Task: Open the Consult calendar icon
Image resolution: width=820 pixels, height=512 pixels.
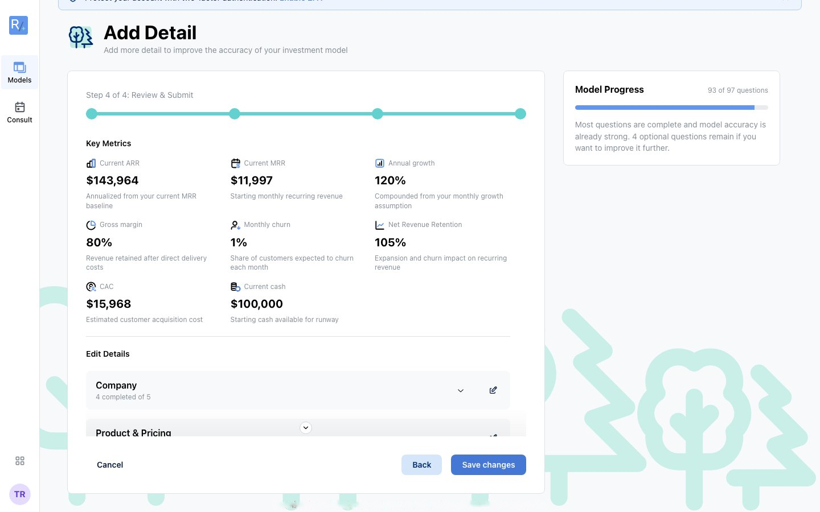Action: [x=19, y=107]
